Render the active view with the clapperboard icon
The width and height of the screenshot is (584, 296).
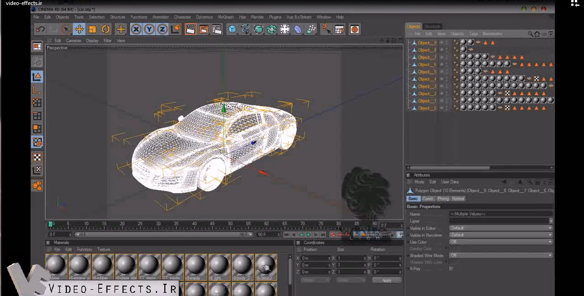190,30
